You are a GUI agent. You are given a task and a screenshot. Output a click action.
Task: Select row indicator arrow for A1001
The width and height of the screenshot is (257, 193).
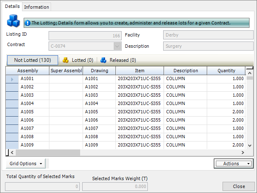pos(12,78)
